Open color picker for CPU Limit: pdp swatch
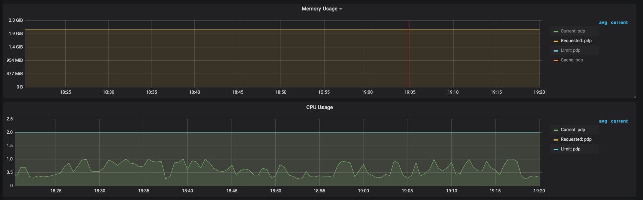643x200 pixels. pos(556,149)
